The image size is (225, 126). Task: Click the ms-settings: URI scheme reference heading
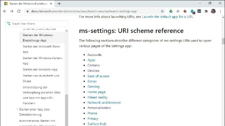point(131,31)
